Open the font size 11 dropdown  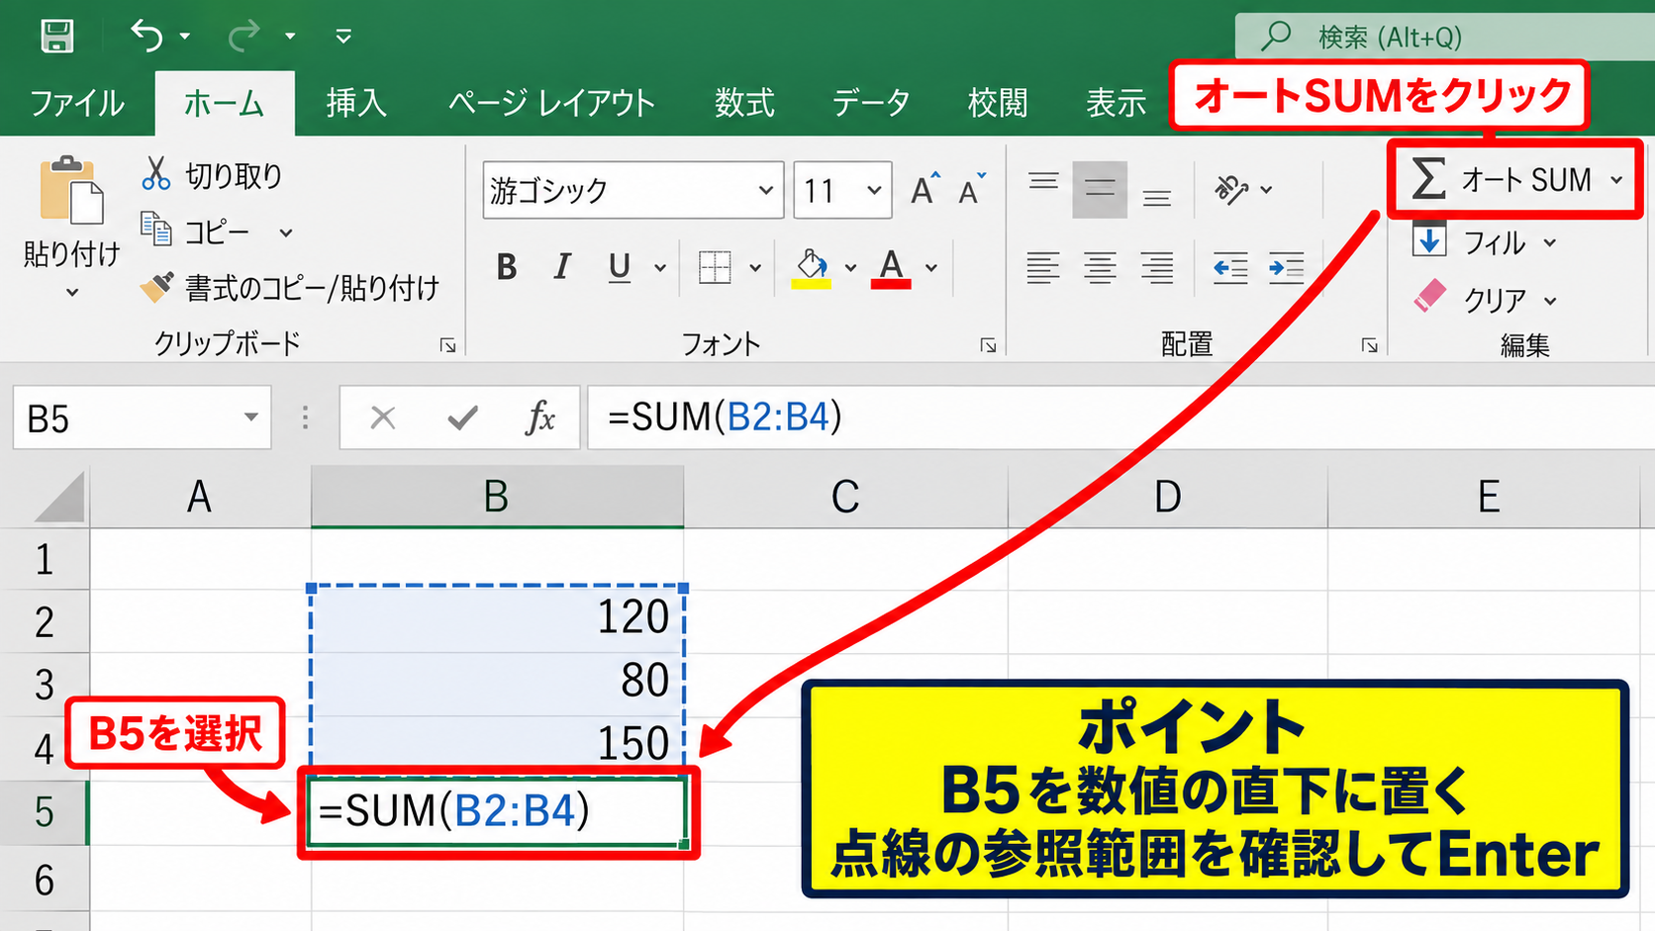coord(874,190)
